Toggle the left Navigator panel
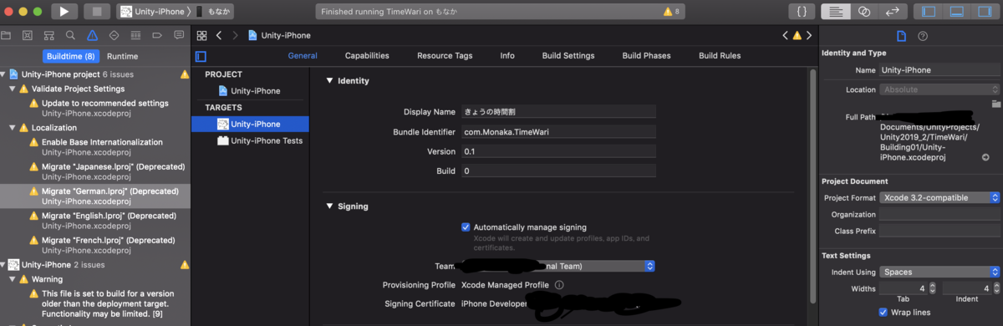1003x326 pixels. [929, 11]
